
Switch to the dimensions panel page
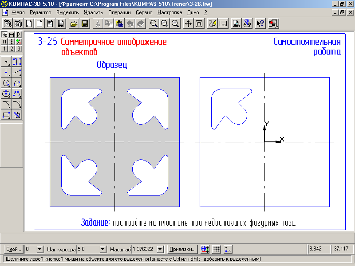[x=12, y=35]
